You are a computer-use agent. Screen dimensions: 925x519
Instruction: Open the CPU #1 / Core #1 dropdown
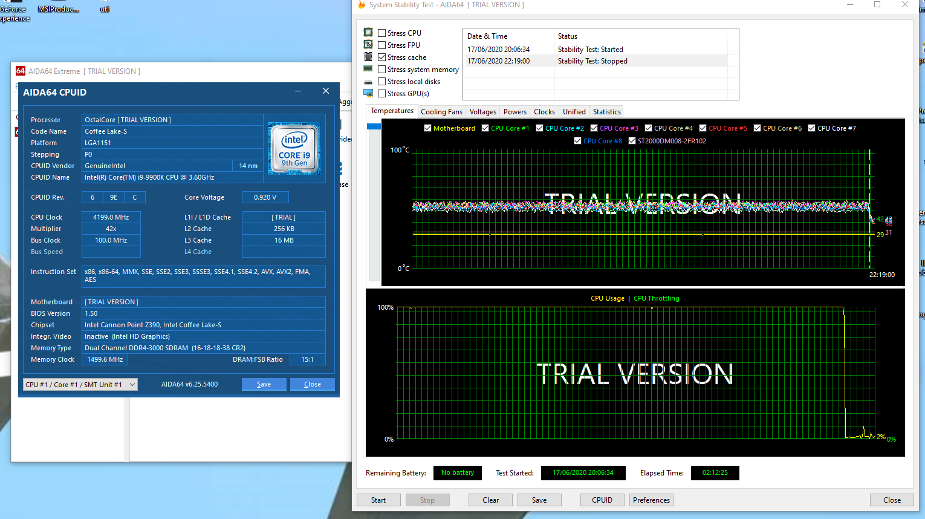(80, 385)
